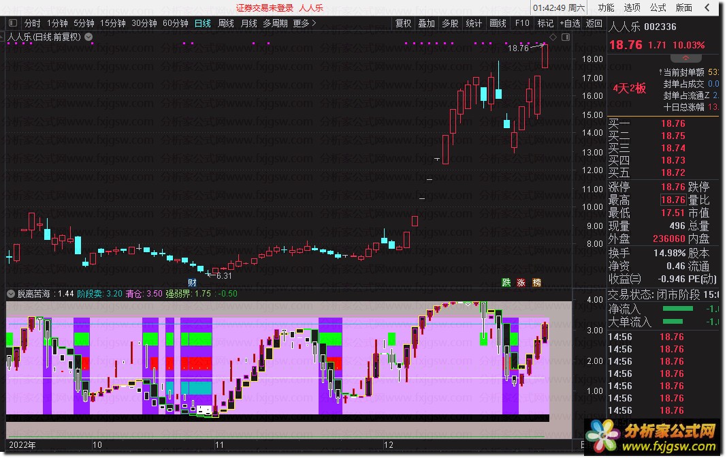
Task: Click the 阶段卖 3.20 indicator label
Action: tap(99, 294)
